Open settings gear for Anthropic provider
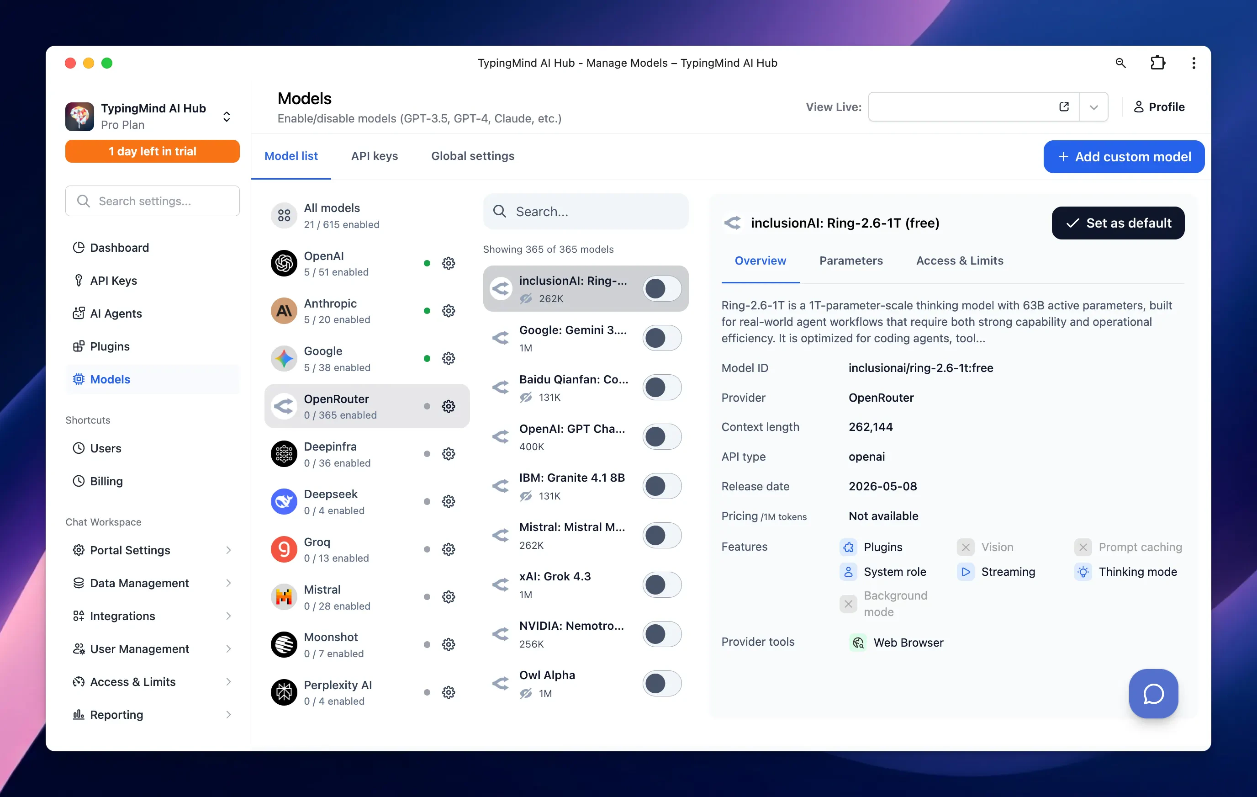The height and width of the screenshot is (797, 1257). tap(449, 311)
